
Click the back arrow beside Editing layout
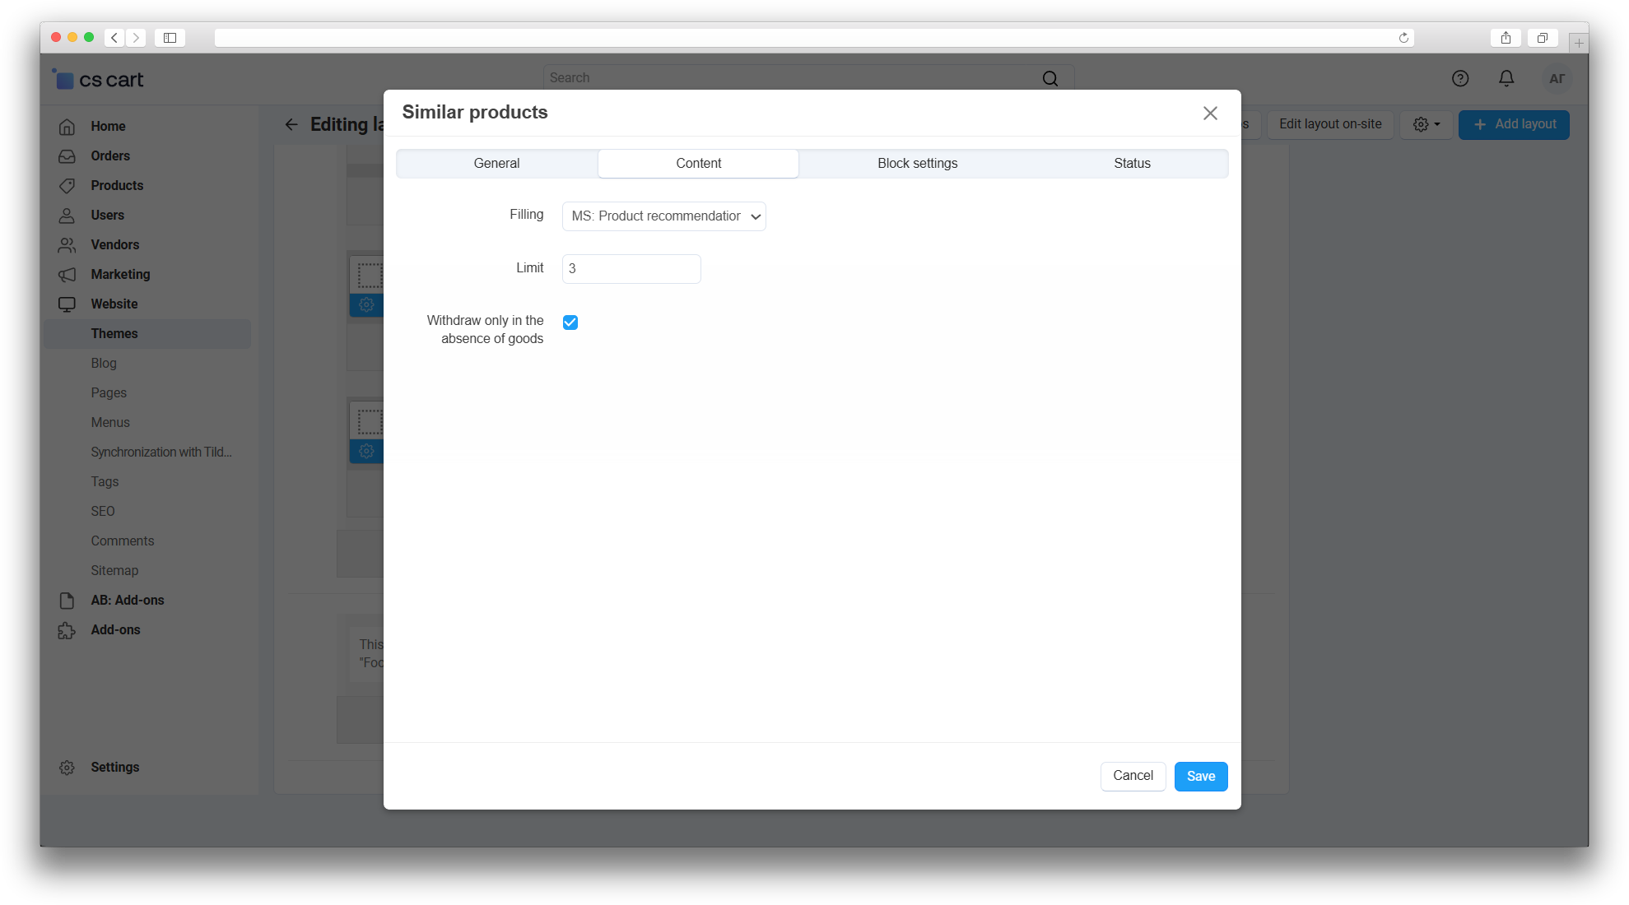point(291,124)
